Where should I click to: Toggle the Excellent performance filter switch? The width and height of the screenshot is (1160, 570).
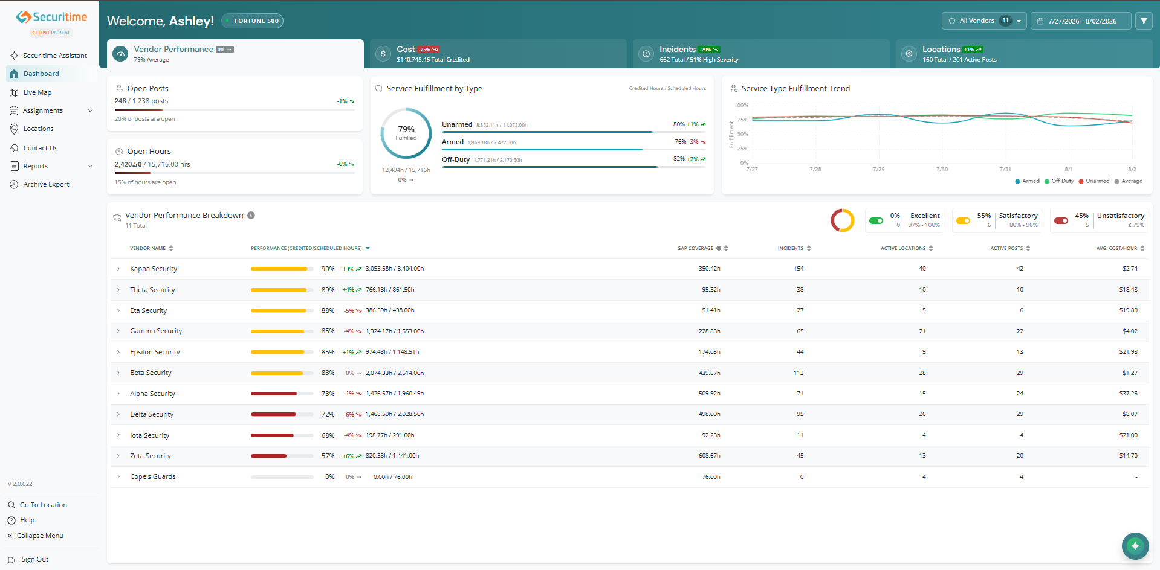click(876, 220)
